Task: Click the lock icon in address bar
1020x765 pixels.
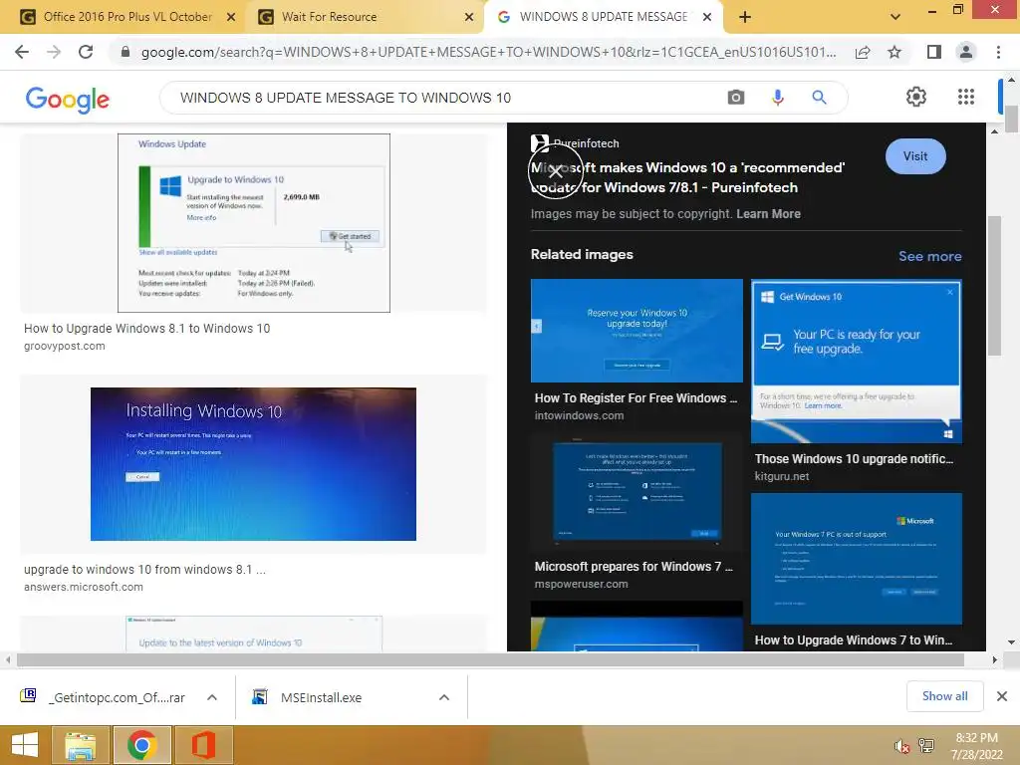Action: coord(126,52)
